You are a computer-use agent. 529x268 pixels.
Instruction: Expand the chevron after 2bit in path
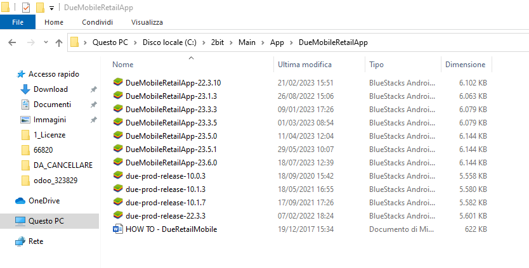[x=231, y=42]
